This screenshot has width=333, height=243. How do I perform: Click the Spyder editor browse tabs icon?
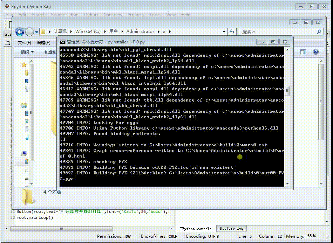coord(8,43)
